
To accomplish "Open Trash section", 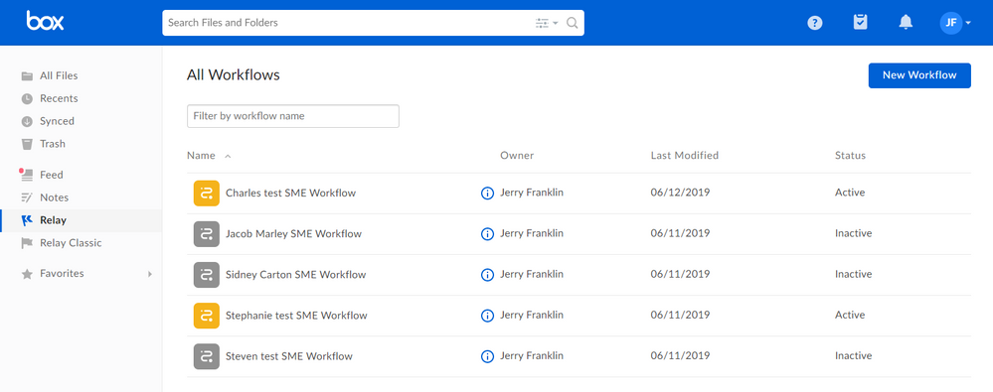I will click(x=53, y=144).
